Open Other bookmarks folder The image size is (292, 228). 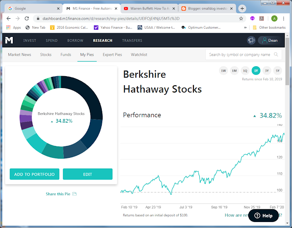[269, 27]
